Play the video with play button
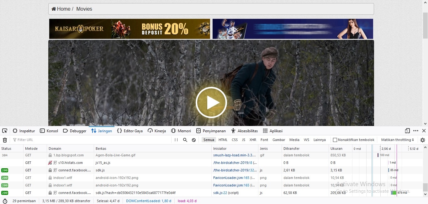428x204 pixels. tap(211, 102)
